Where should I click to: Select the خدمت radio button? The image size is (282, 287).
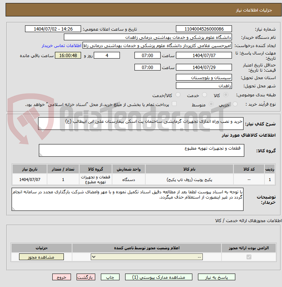[x=204, y=95]
